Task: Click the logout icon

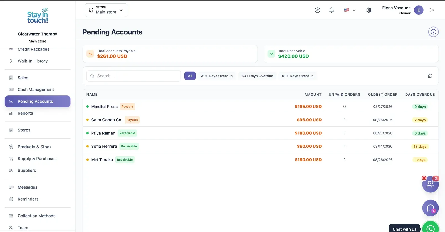Action: click(432, 10)
